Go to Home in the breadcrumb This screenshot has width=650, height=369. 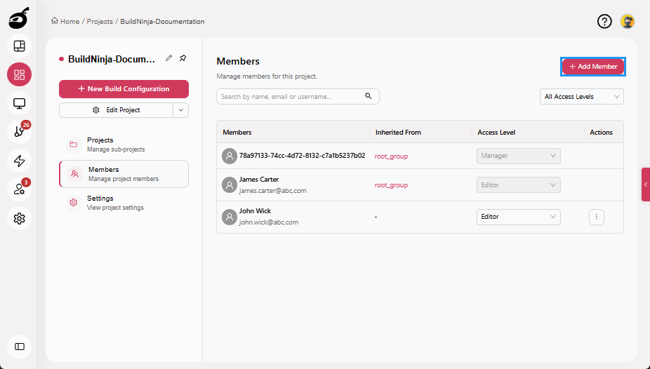coord(69,22)
